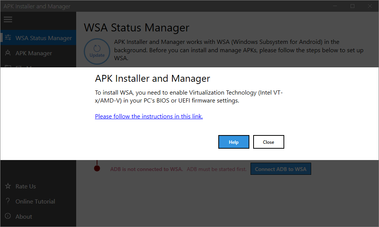Switch to the APK Manager label in the sidebar
The height and width of the screenshot is (227, 379).
click(x=34, y=53)
